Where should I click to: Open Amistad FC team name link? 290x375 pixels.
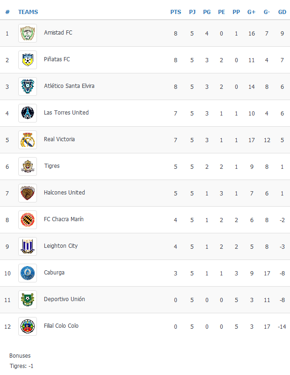(x=58, y=33)
